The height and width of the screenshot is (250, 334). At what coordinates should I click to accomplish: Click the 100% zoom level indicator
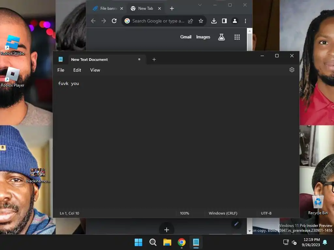[185, 213]
